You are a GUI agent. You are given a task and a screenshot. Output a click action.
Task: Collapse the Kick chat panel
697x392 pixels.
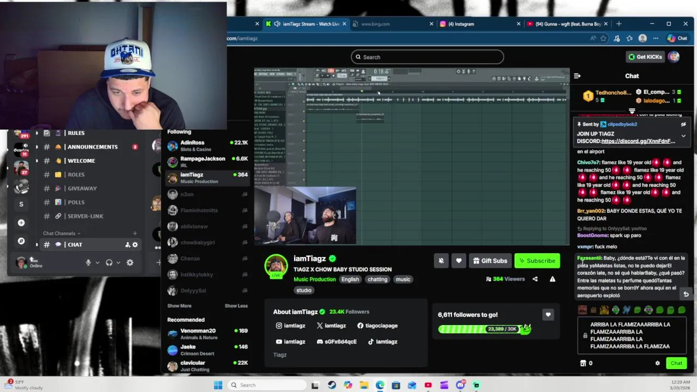pos(577,76)
